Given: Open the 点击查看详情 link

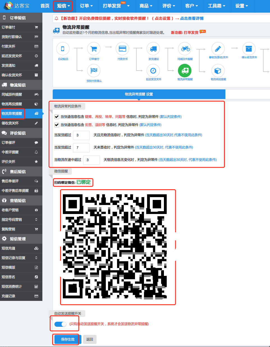Looking at the screenshot, I should (x=192, y=19).
